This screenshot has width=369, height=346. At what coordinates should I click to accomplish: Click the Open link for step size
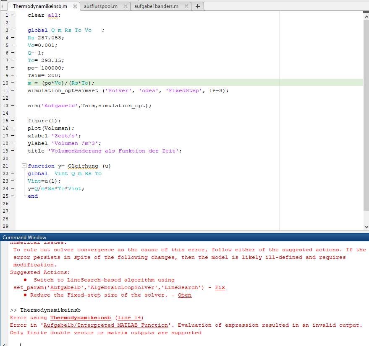(185, 295)
